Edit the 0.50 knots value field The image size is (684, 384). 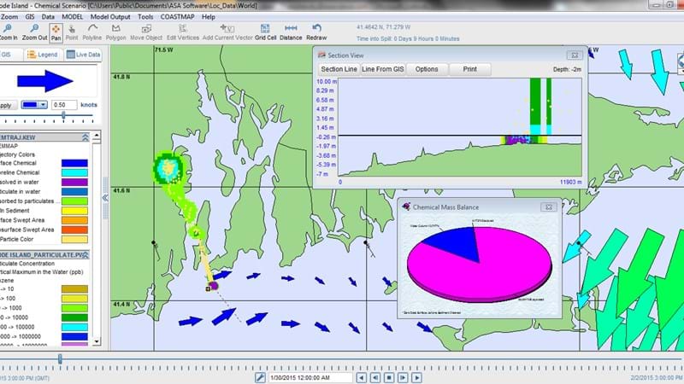coord(64,105)
